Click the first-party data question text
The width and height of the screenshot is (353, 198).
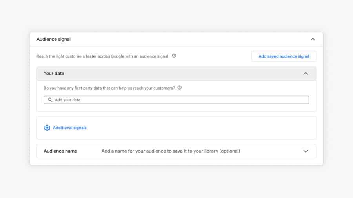coord(109,88)
